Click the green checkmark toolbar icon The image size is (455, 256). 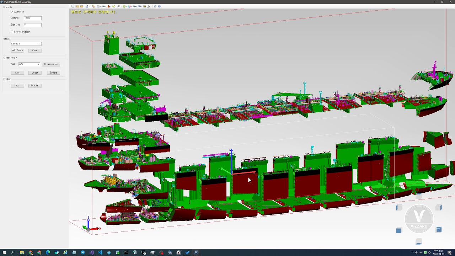114,6
